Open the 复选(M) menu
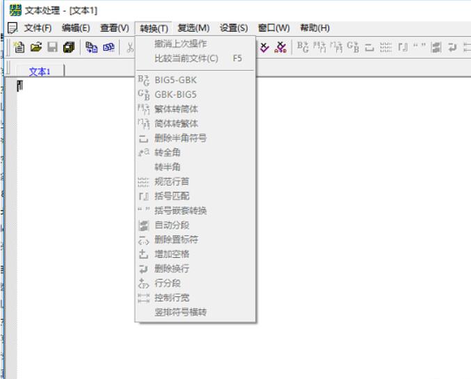The height and width of the screenshot is (379, 471). click(x=193, y=29)
